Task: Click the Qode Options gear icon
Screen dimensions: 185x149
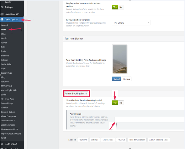Action: click(2, 19)
